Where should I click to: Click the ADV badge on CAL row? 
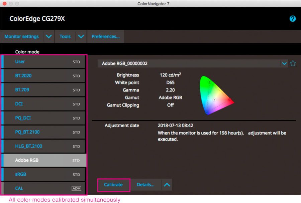tap(76, 188)
